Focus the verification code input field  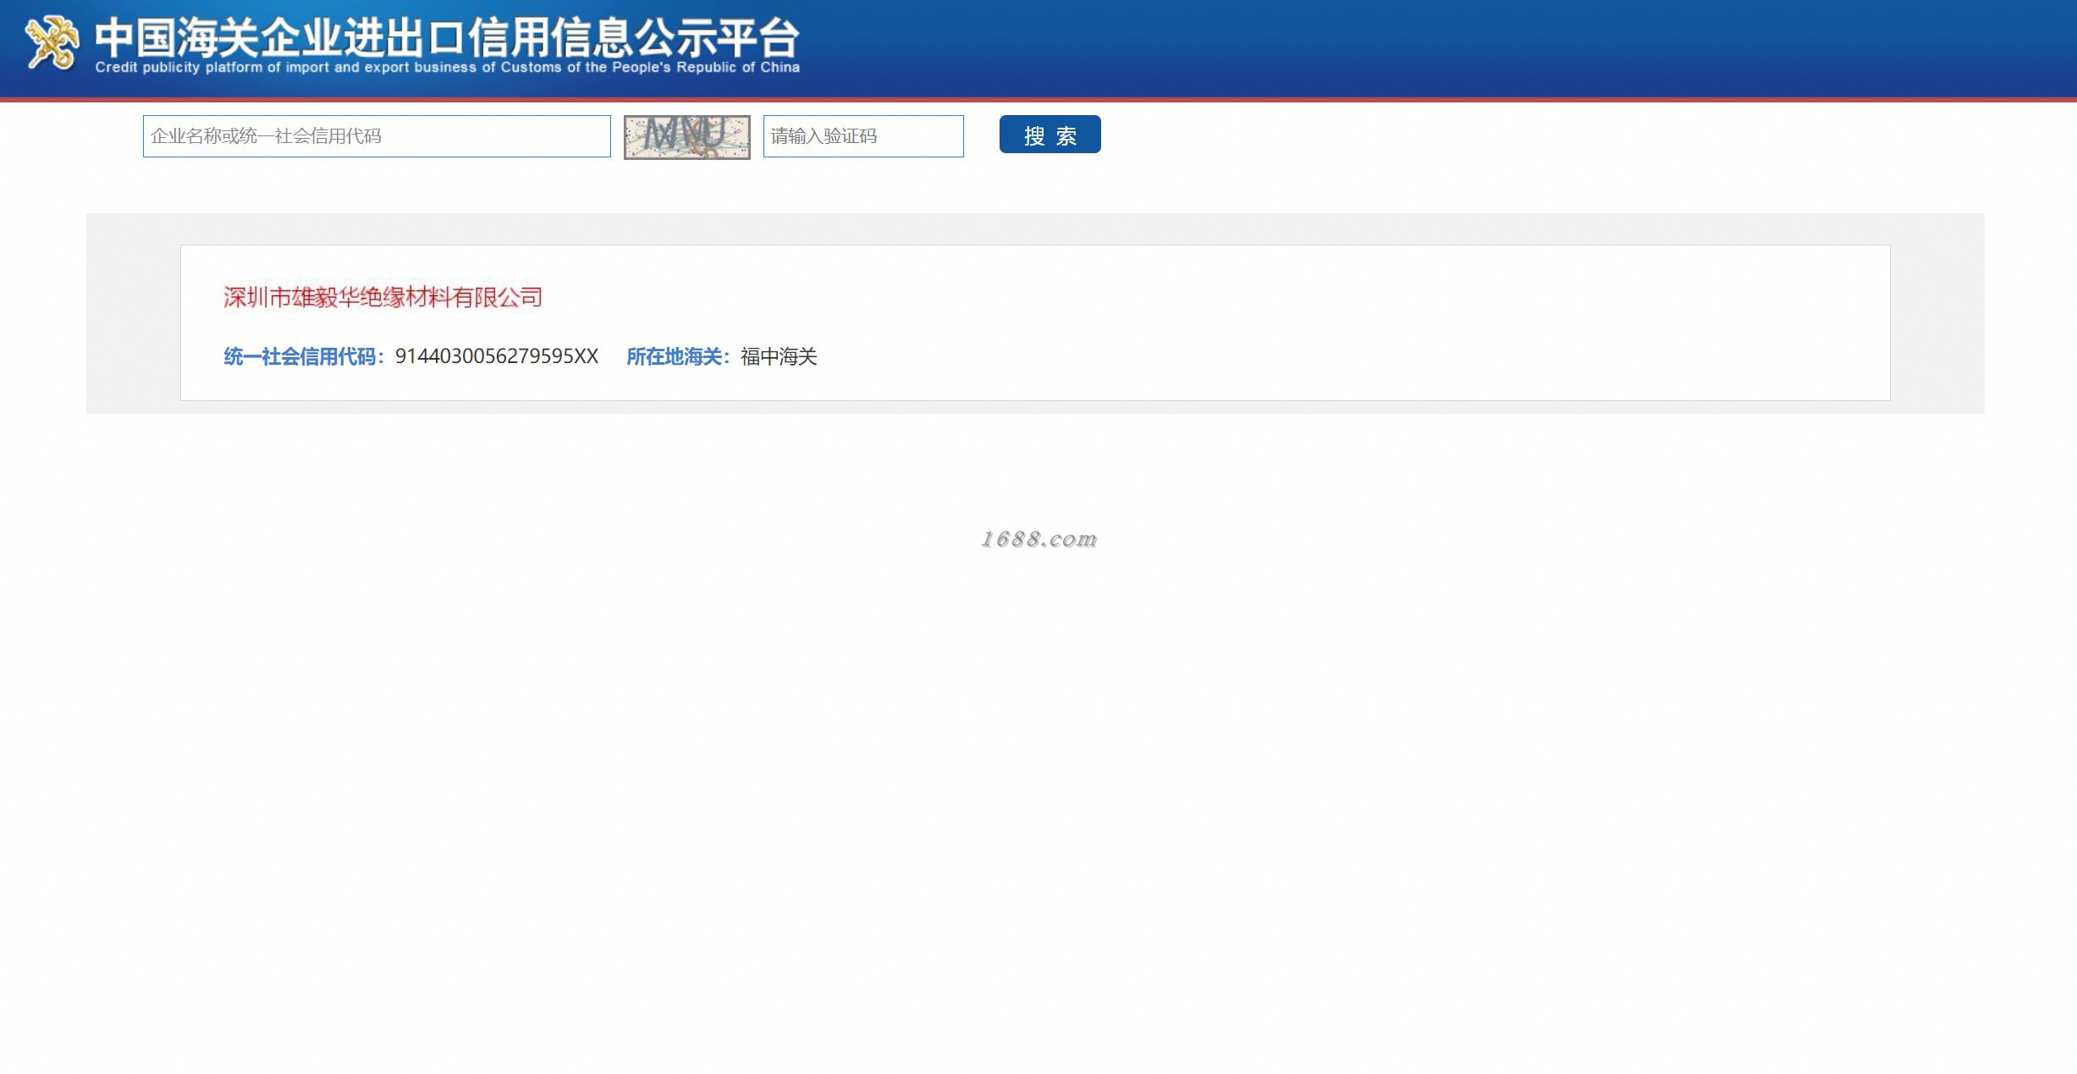[863, 136]
